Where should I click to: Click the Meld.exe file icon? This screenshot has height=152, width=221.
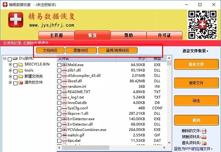[x=64, y=65]
